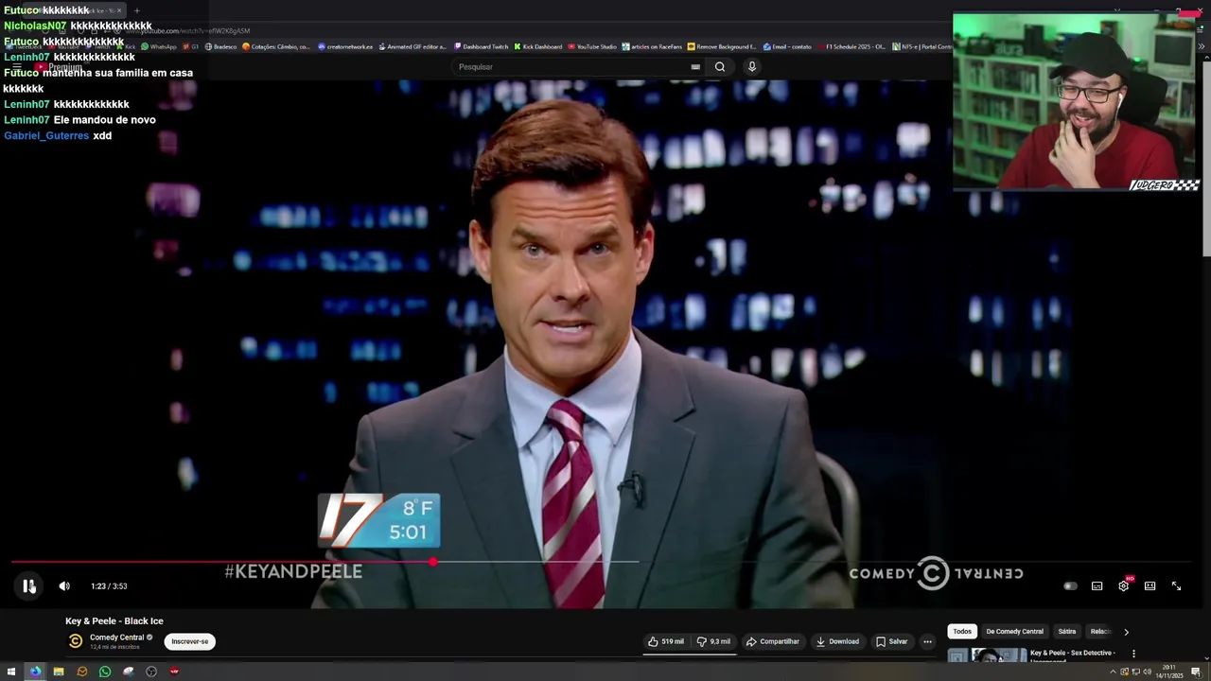Select the De Comedy Central filter chip
Screen dimensions: 1211x681
coord(1014,631)
